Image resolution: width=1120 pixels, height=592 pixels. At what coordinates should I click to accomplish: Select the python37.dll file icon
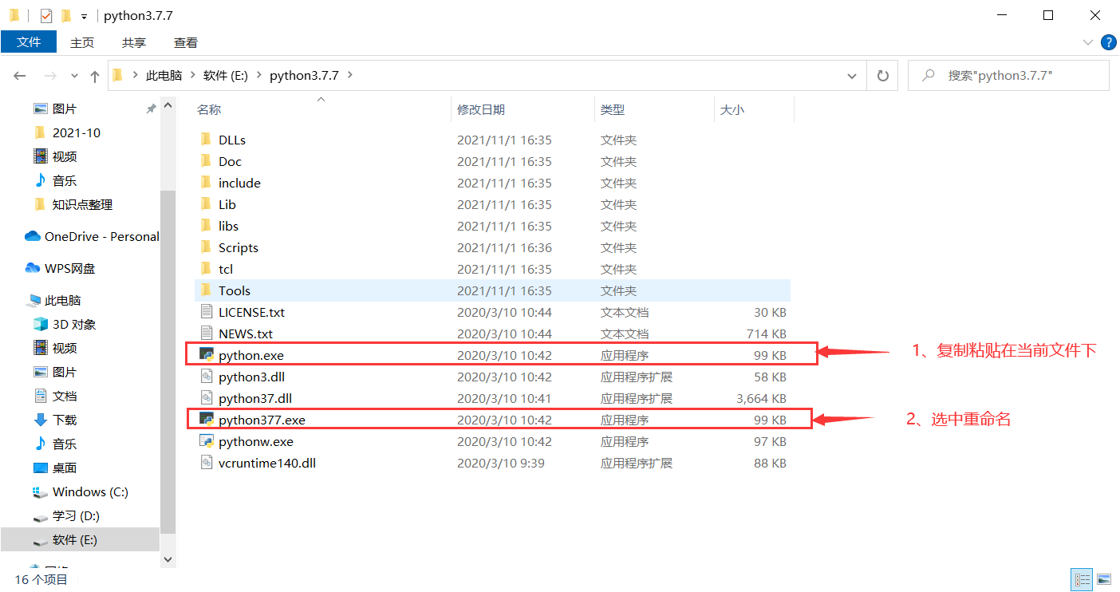click(x=206, y=398)
